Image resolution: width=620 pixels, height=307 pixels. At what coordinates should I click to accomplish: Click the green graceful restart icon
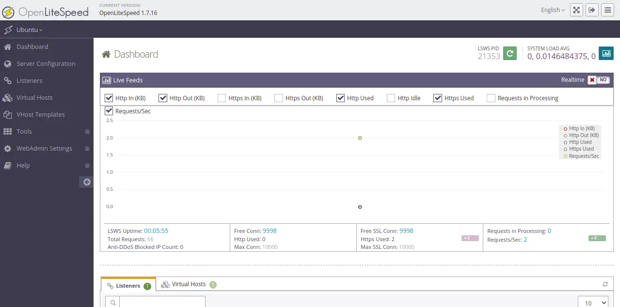pos(509,53)
